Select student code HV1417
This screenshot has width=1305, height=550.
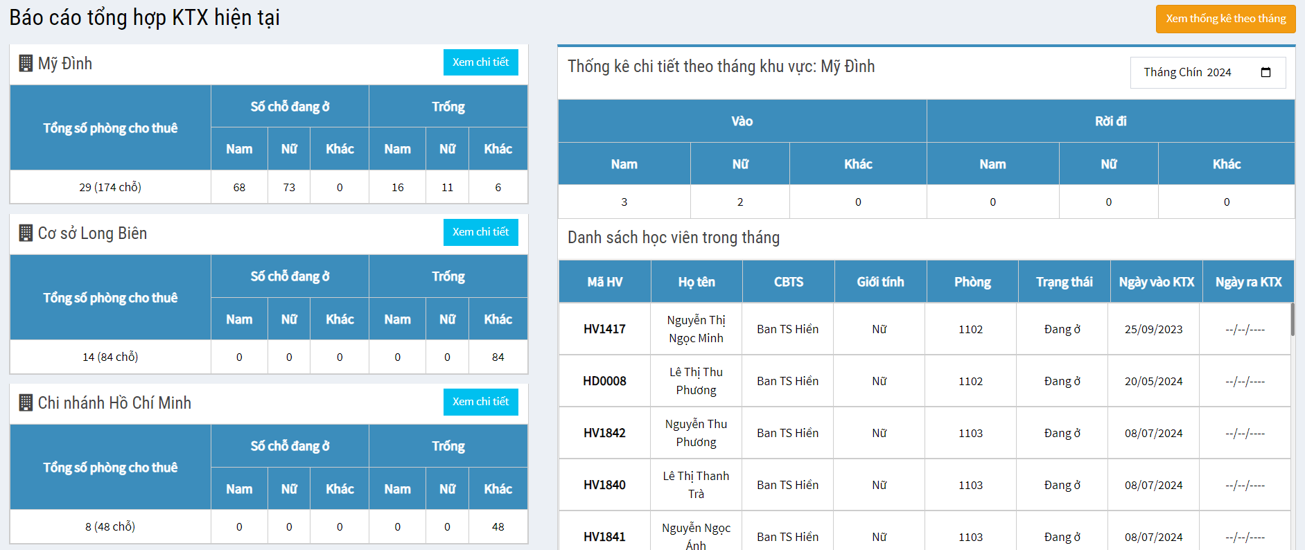604,329
